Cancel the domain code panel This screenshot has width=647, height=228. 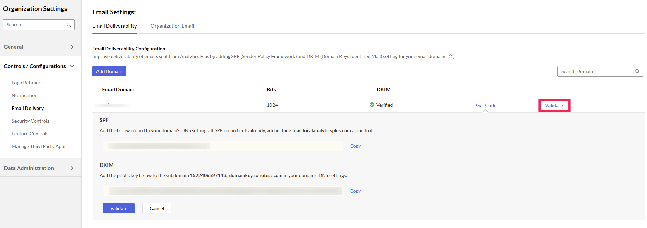pyautogui.click(x=157, y=208)
